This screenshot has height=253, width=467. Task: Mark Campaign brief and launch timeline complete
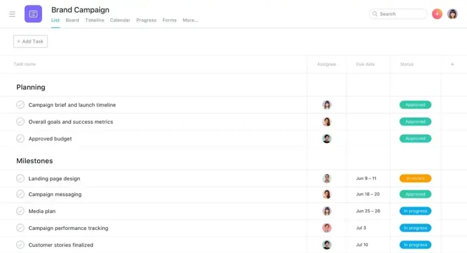tap(20, 105)
